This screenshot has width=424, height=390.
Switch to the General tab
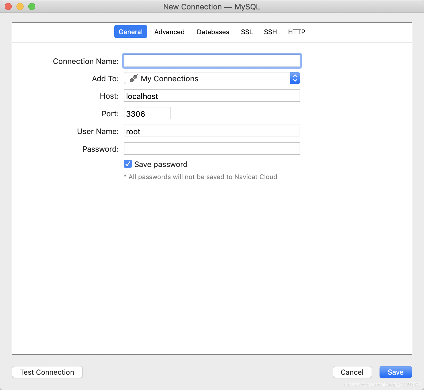point(131,32)
